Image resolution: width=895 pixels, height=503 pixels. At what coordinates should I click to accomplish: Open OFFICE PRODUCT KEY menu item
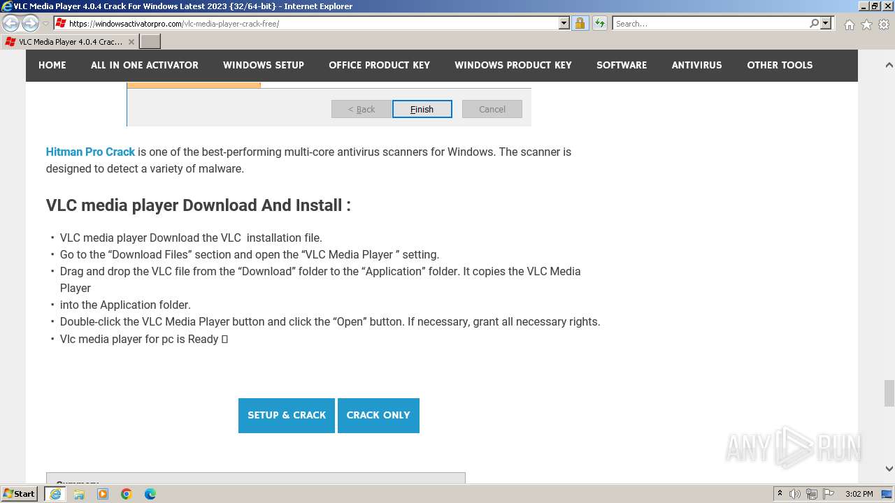pyautogui.click(x=380, y=65)
